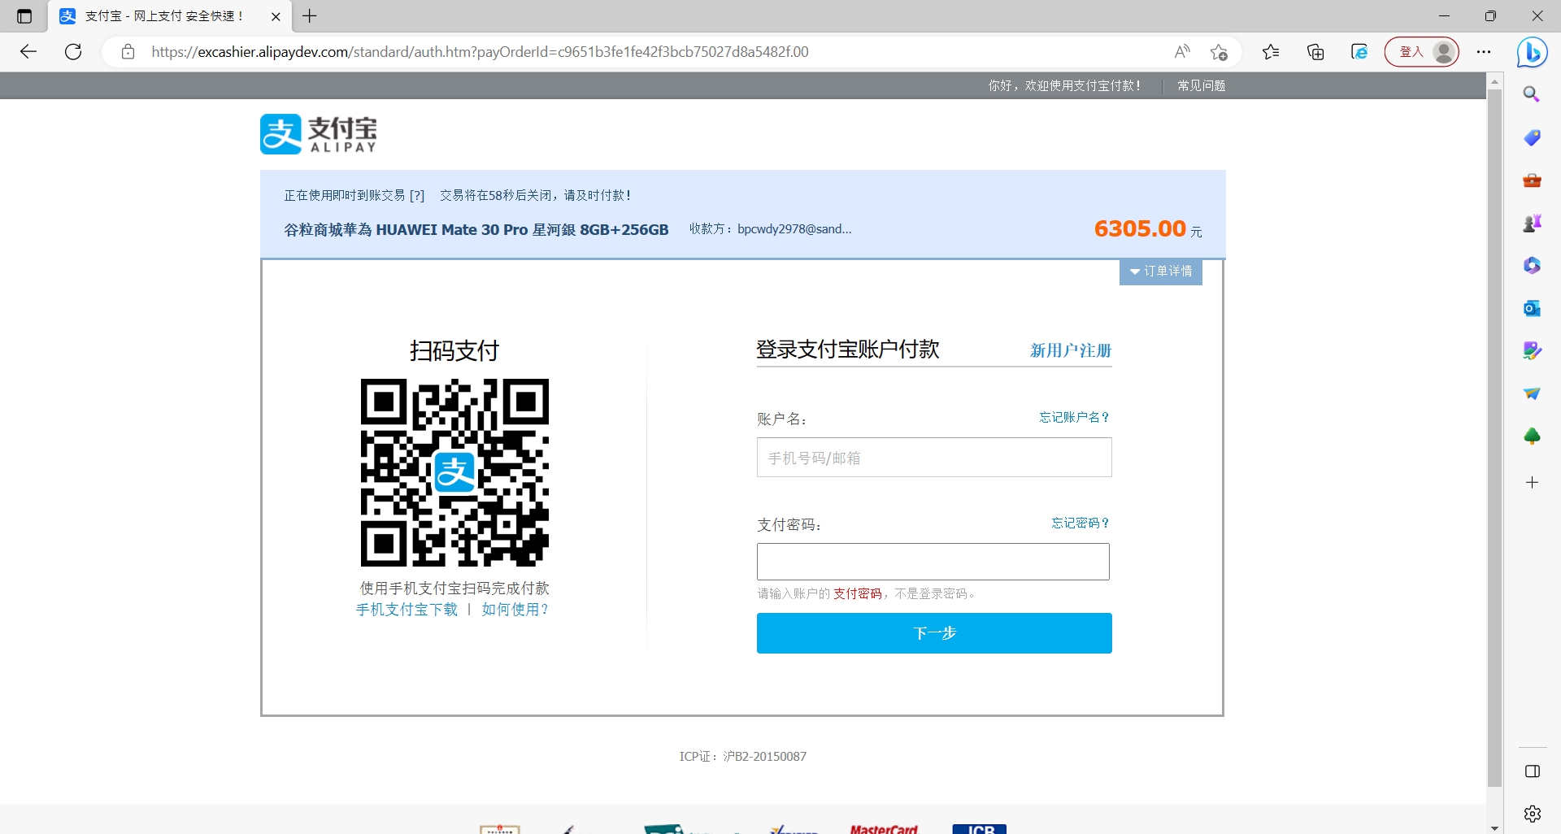Focus the 支付密码 input field
This screenshot has width=1561, height=834.
click(x=933, y=562)
